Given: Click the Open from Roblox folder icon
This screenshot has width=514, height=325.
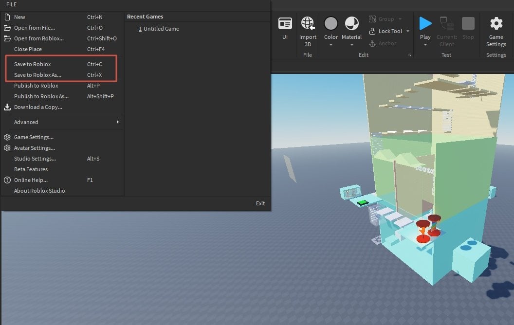Looking at the screenshot, I should [7, 38].
